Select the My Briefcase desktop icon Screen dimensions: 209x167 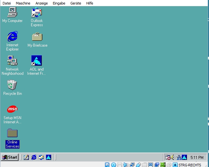coord(37,37)
